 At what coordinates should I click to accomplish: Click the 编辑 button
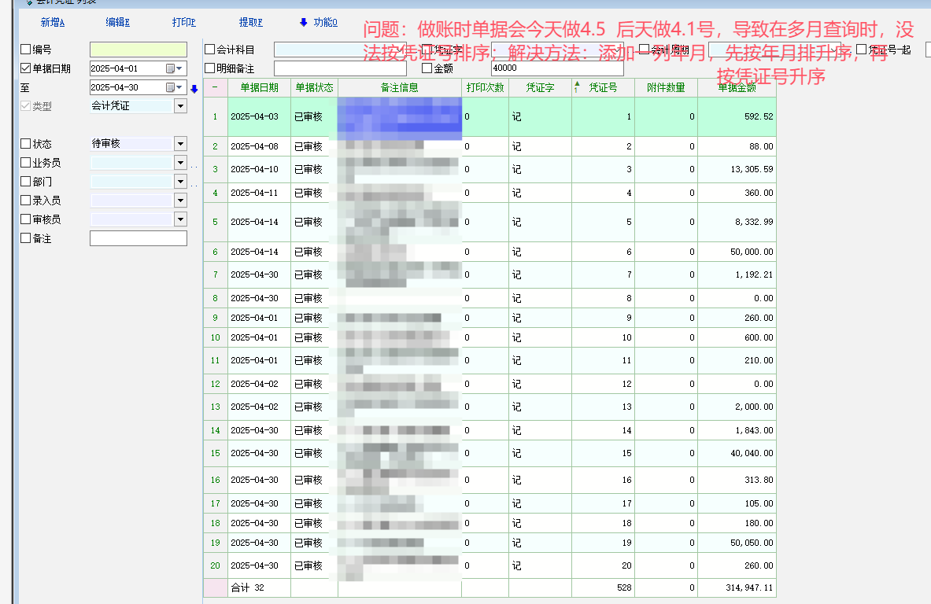(x=118, y=22)
